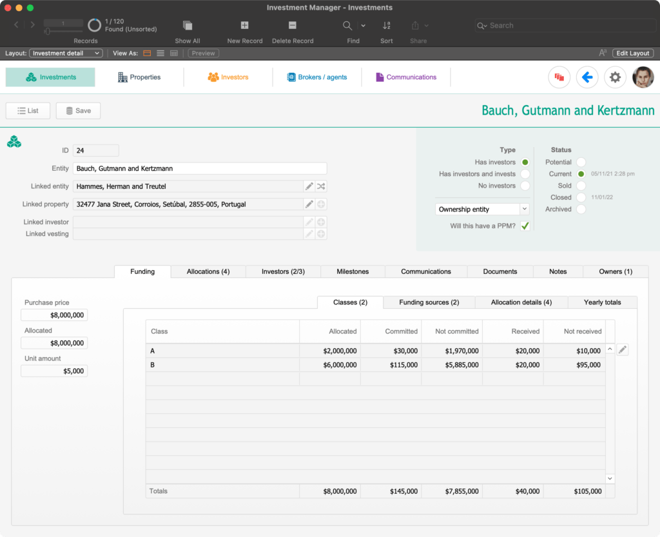Click inside the Purchase price field
This screenshot has width=660, height=537.
point(54,315)
